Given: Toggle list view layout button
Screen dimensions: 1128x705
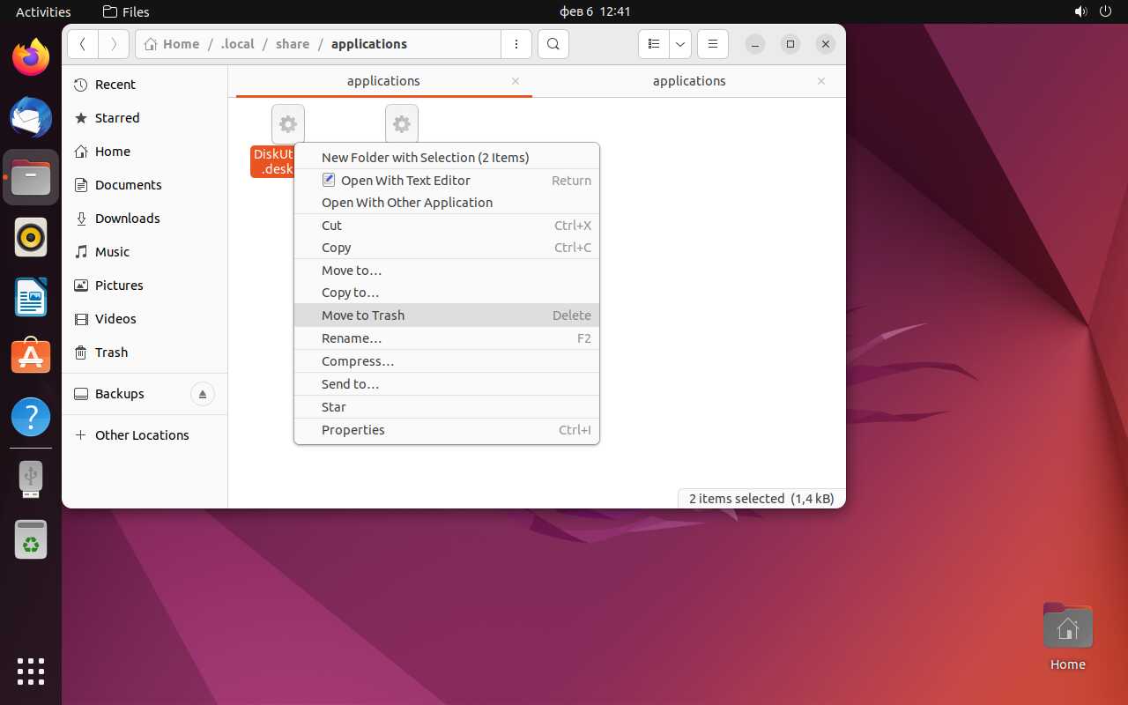Looking at the screenshot, I should 654,44.
